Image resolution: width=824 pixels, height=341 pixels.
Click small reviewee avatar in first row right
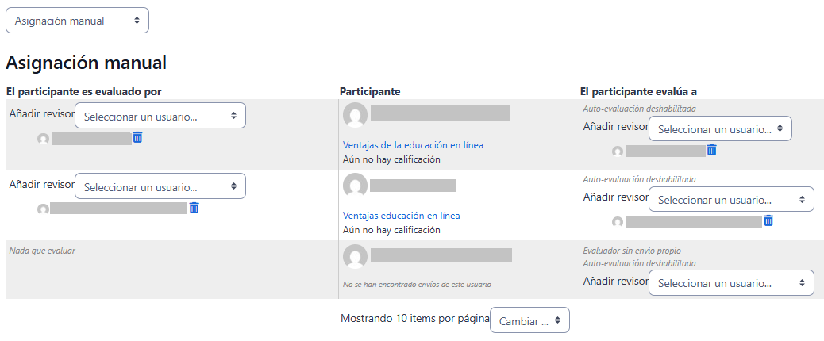618,151
